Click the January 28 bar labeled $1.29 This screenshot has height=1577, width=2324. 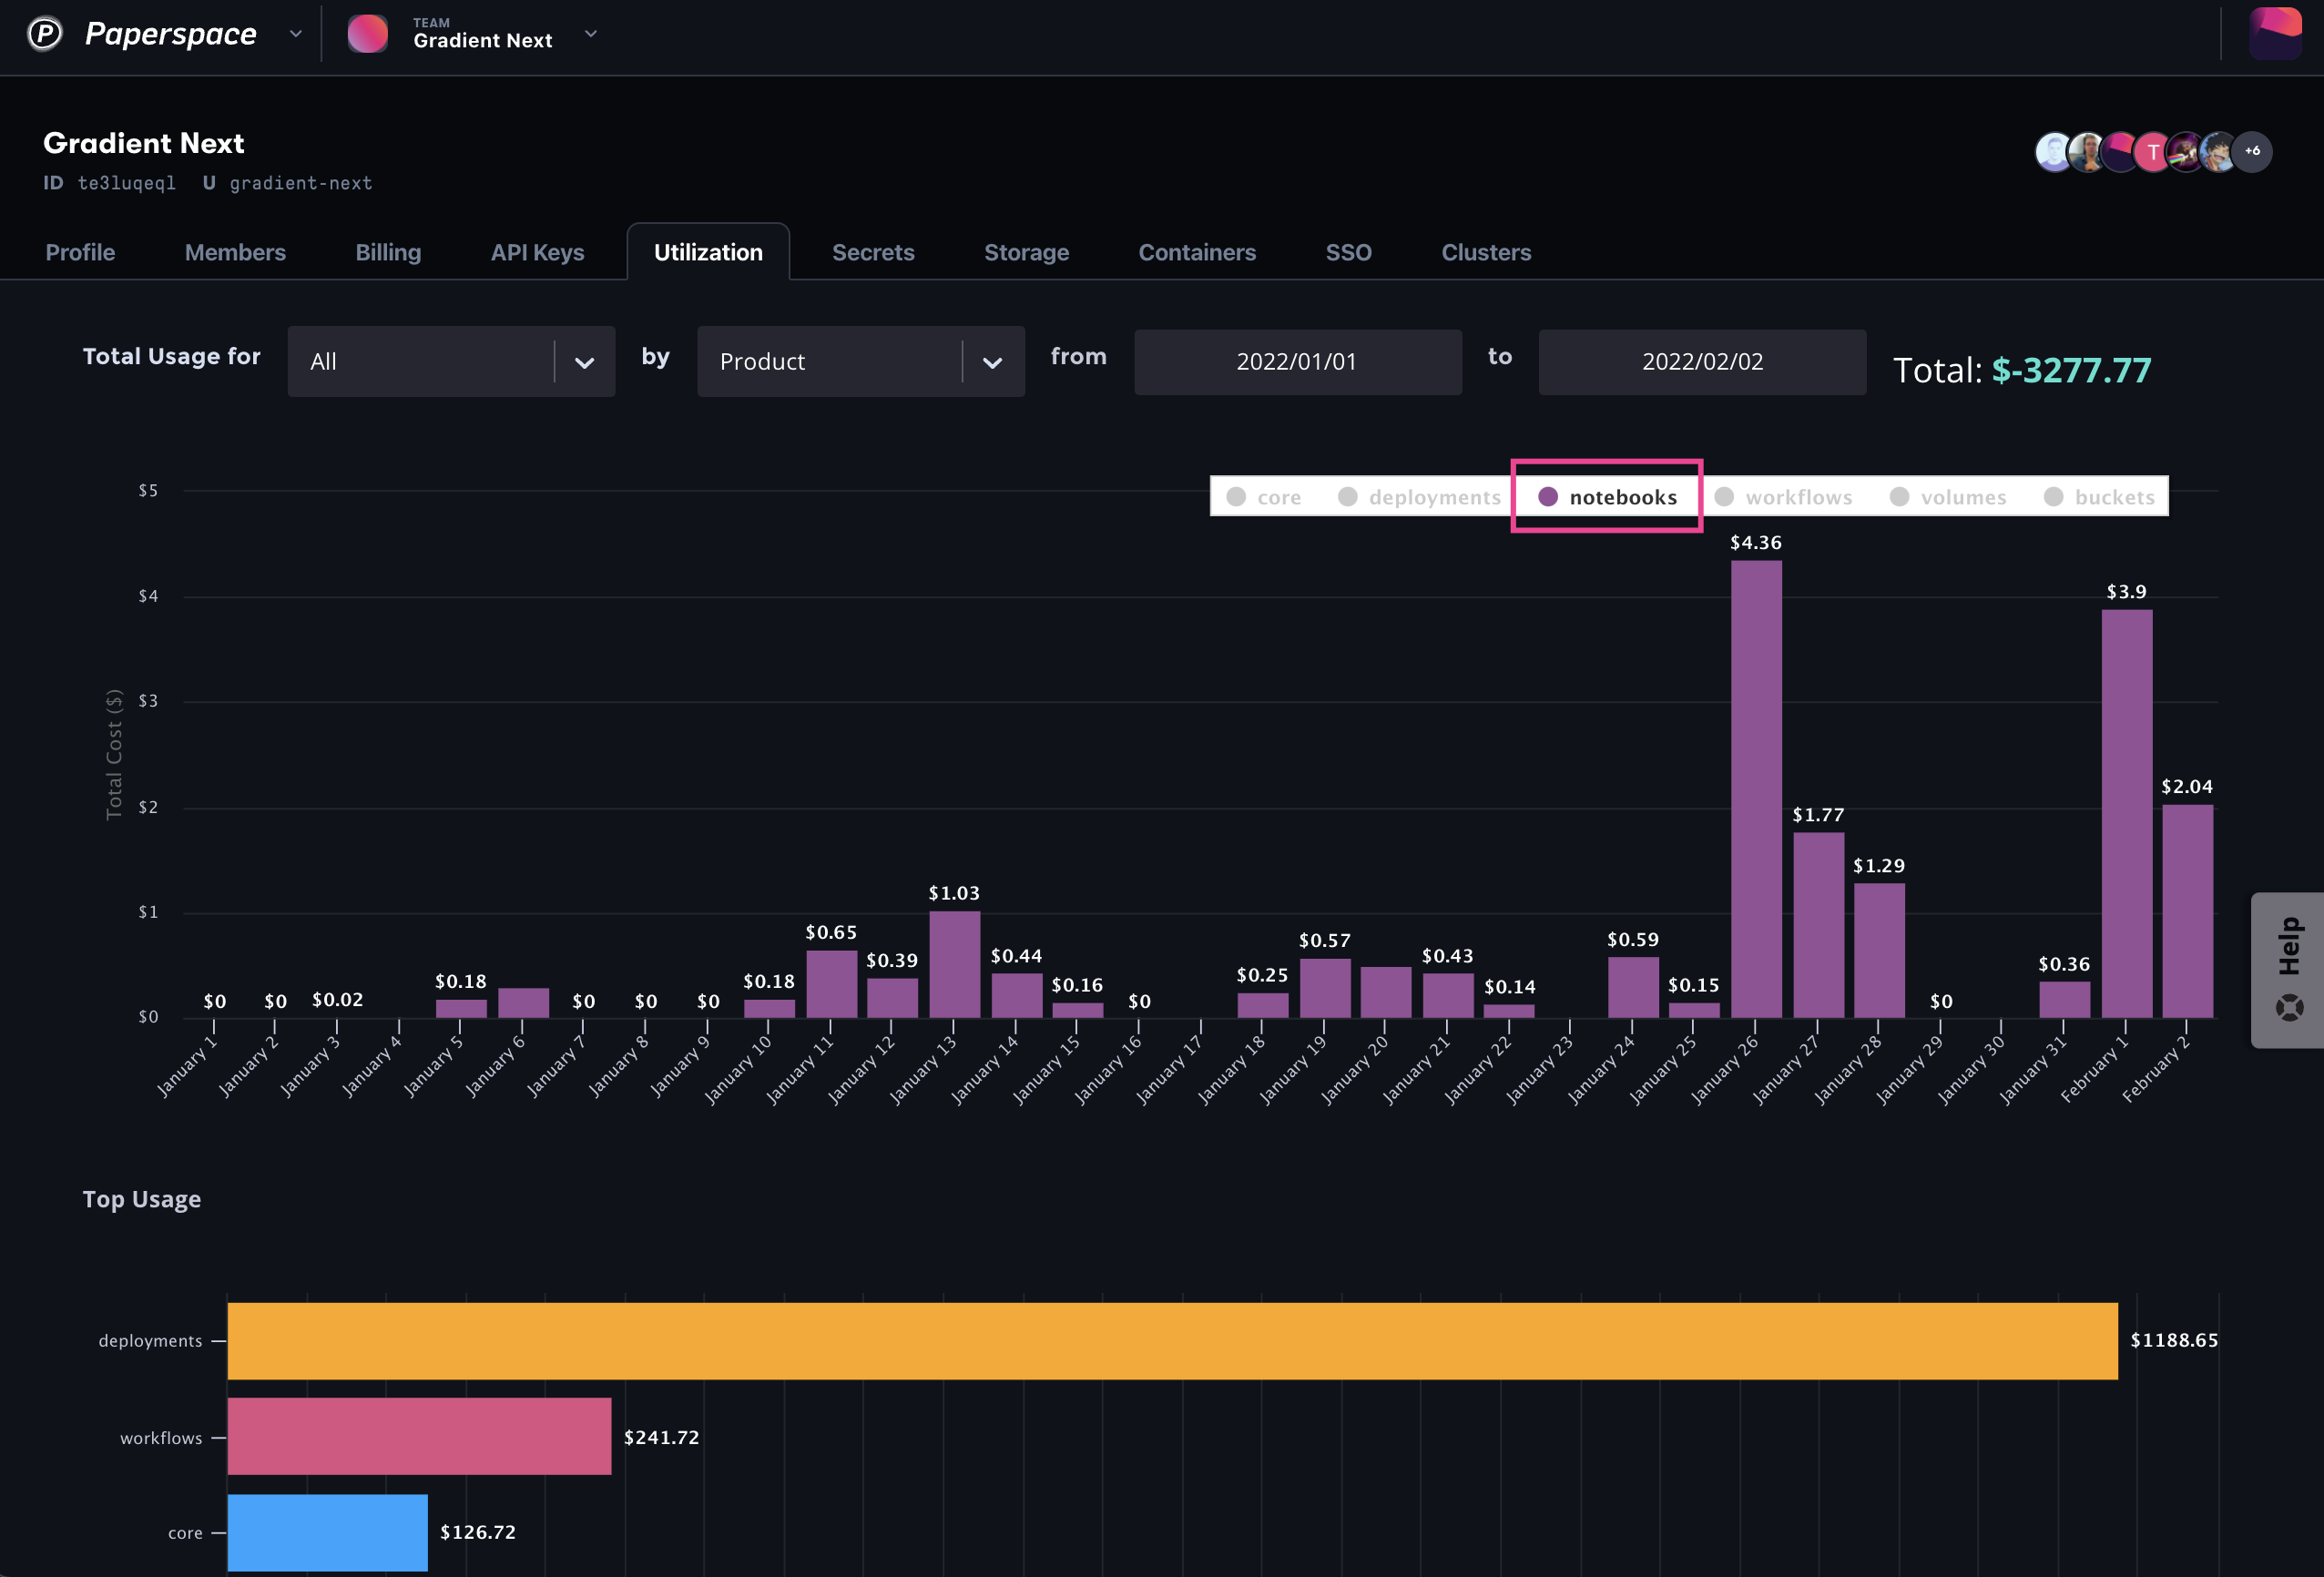point(1879,950)
